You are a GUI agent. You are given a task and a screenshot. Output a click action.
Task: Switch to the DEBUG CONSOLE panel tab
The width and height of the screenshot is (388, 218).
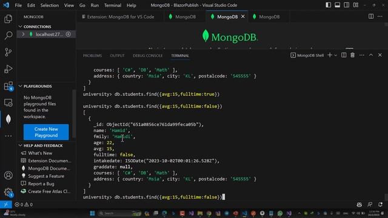[148, 56]
